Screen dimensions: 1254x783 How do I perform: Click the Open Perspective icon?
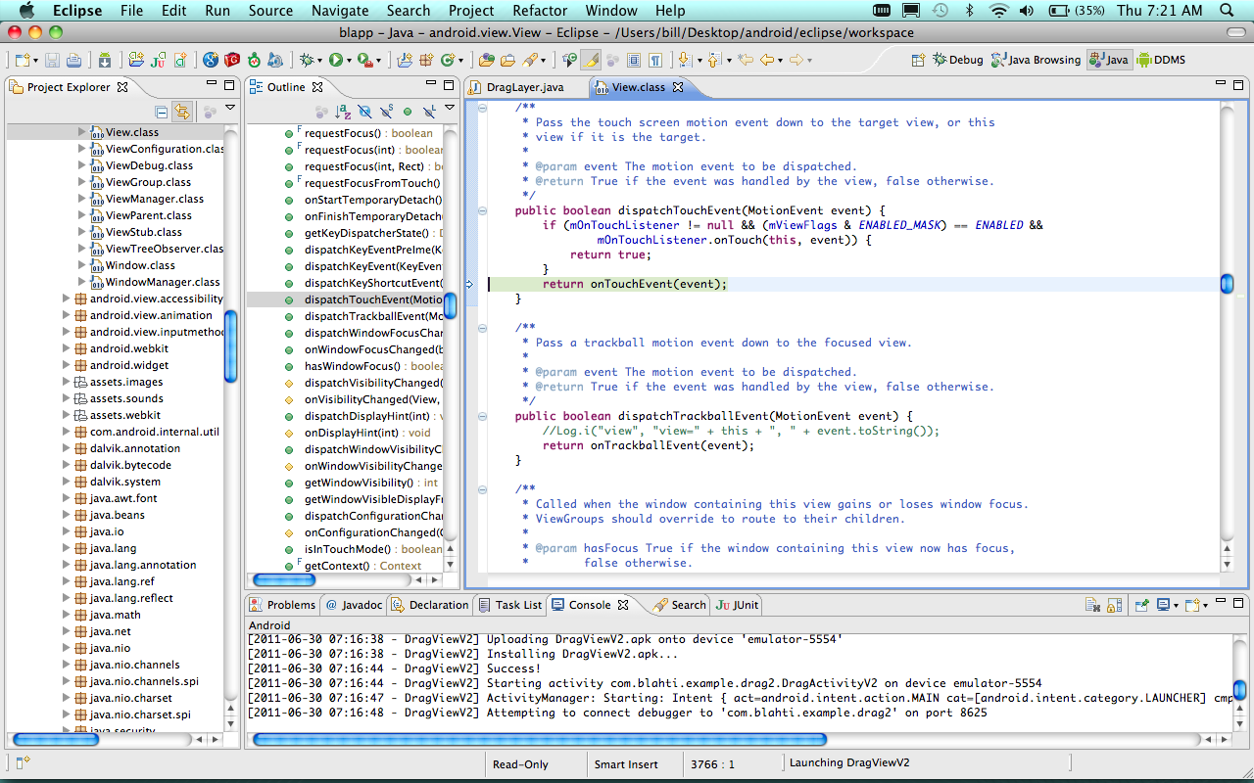coord(918,60)
